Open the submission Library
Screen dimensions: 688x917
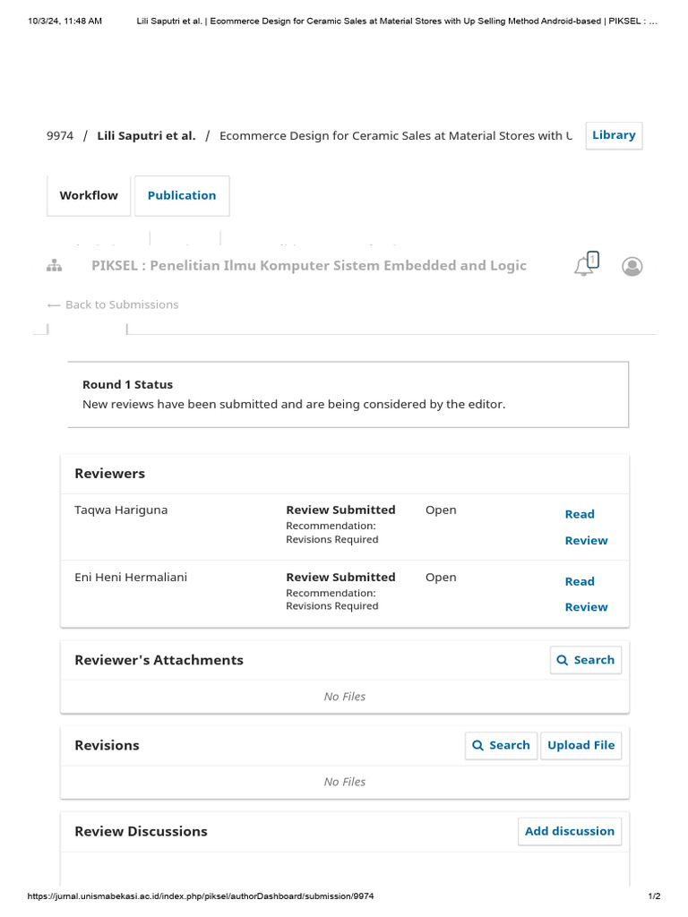point(614,135)
